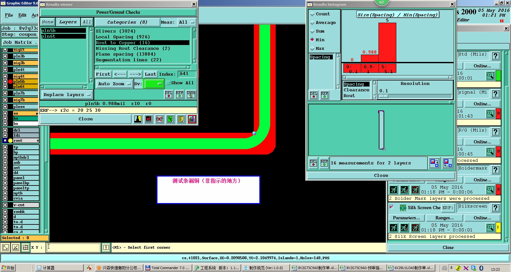The image size is (511, 272).
Task: Open the Auto Zoom dropdown
Action: click(115, 84)
